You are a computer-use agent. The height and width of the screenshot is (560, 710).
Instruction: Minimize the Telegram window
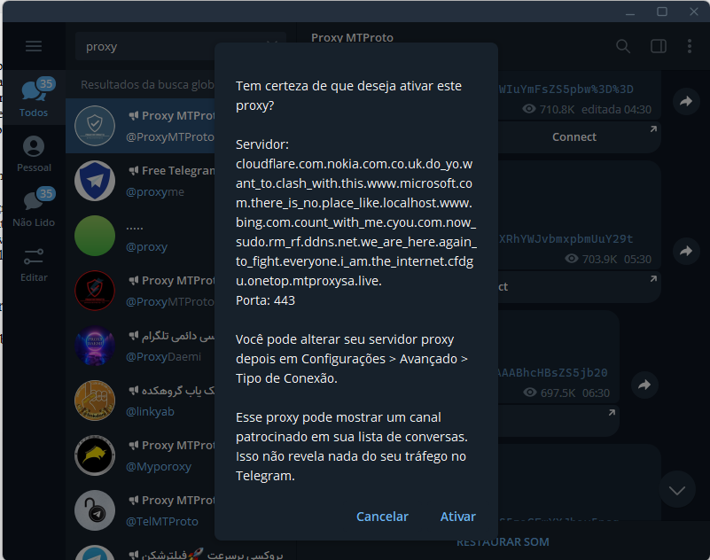630,12
